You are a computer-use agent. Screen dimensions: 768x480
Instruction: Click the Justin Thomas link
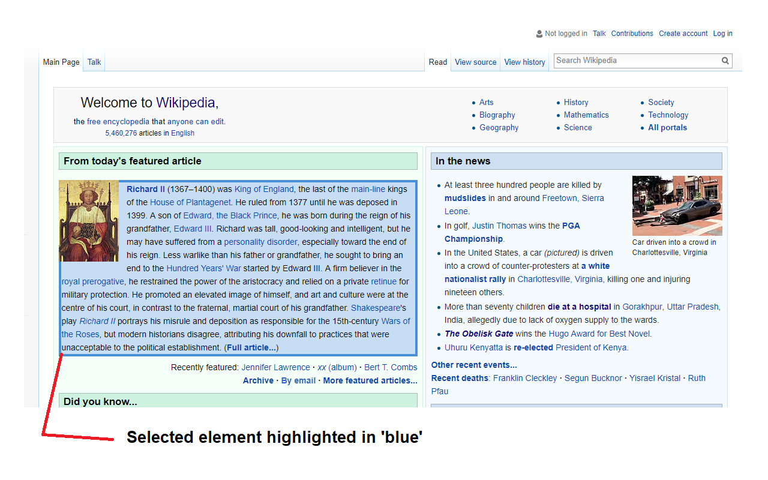tap(499, 226)
